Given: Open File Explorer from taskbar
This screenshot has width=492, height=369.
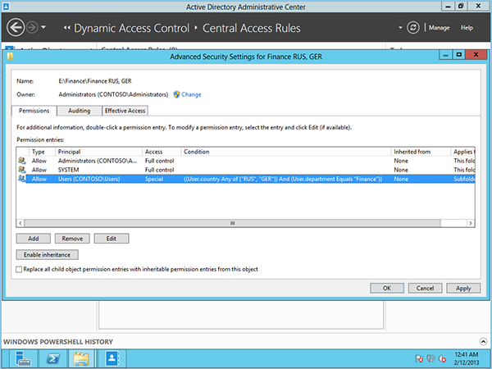Looking at the screenshot, I should pos(81,358).
